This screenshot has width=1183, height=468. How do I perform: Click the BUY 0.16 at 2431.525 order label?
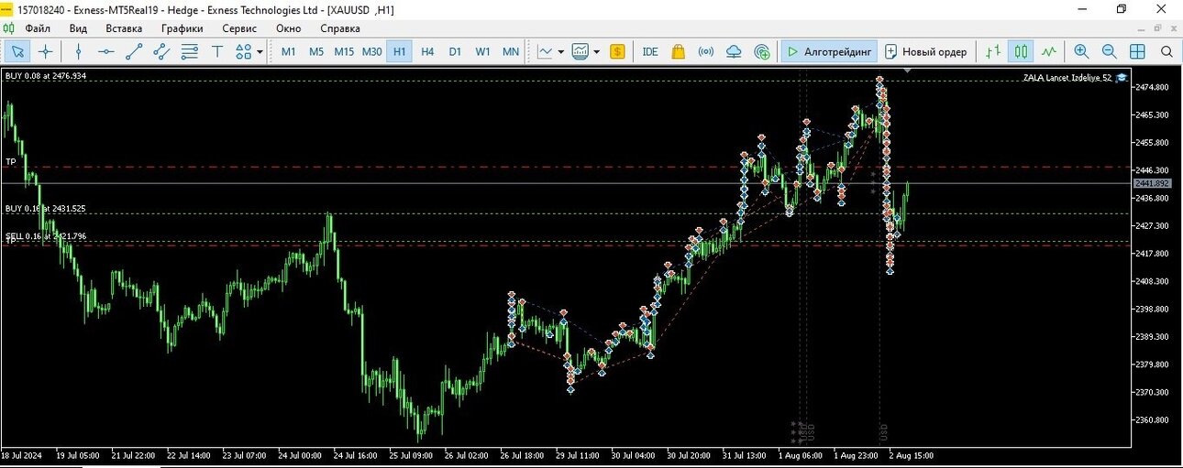point(46,209)
